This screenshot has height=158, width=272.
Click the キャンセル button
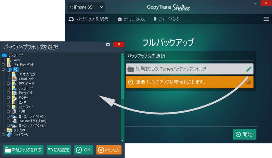pyautogui.click(x=109, y=150)
